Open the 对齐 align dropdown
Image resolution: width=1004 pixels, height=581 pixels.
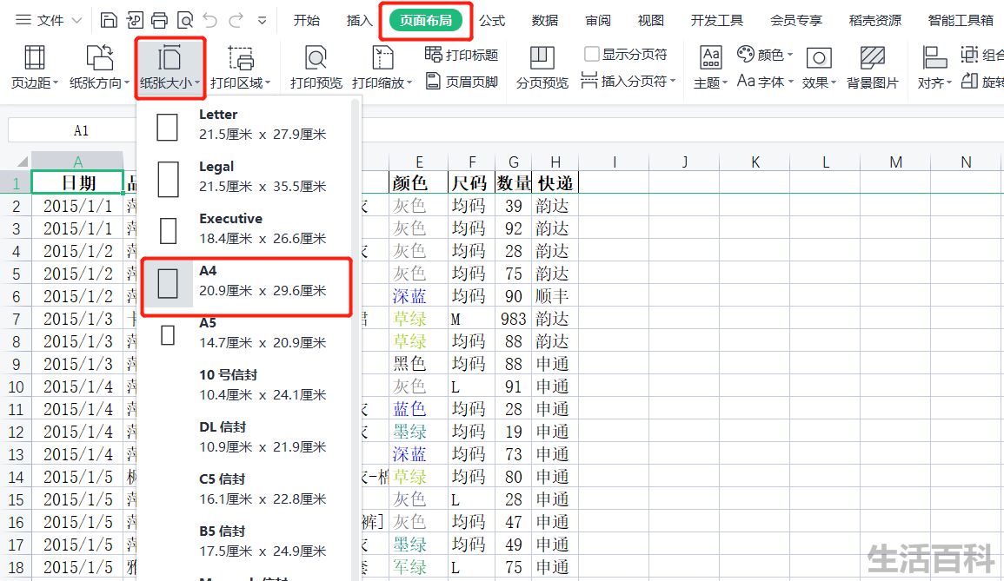[x=934, y=67]
